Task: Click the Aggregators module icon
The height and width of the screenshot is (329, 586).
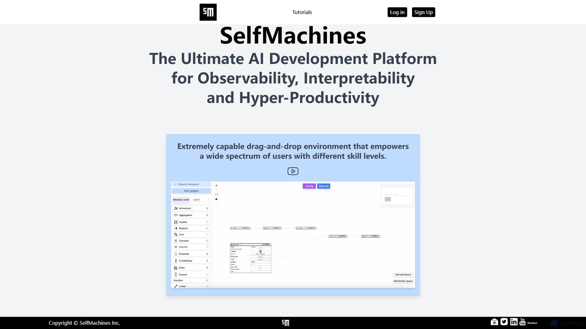Action: (176, 215)
